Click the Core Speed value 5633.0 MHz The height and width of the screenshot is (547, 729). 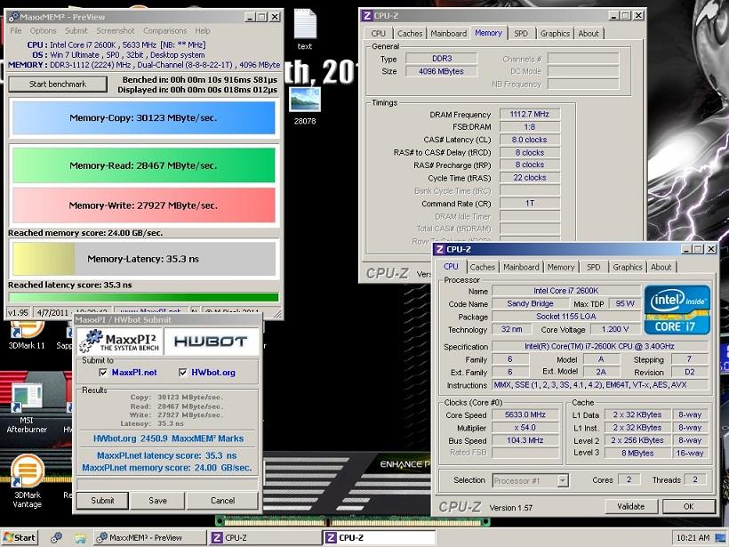click(525, 414)
